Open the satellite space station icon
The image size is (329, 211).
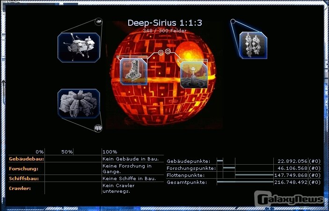point(79,48)
